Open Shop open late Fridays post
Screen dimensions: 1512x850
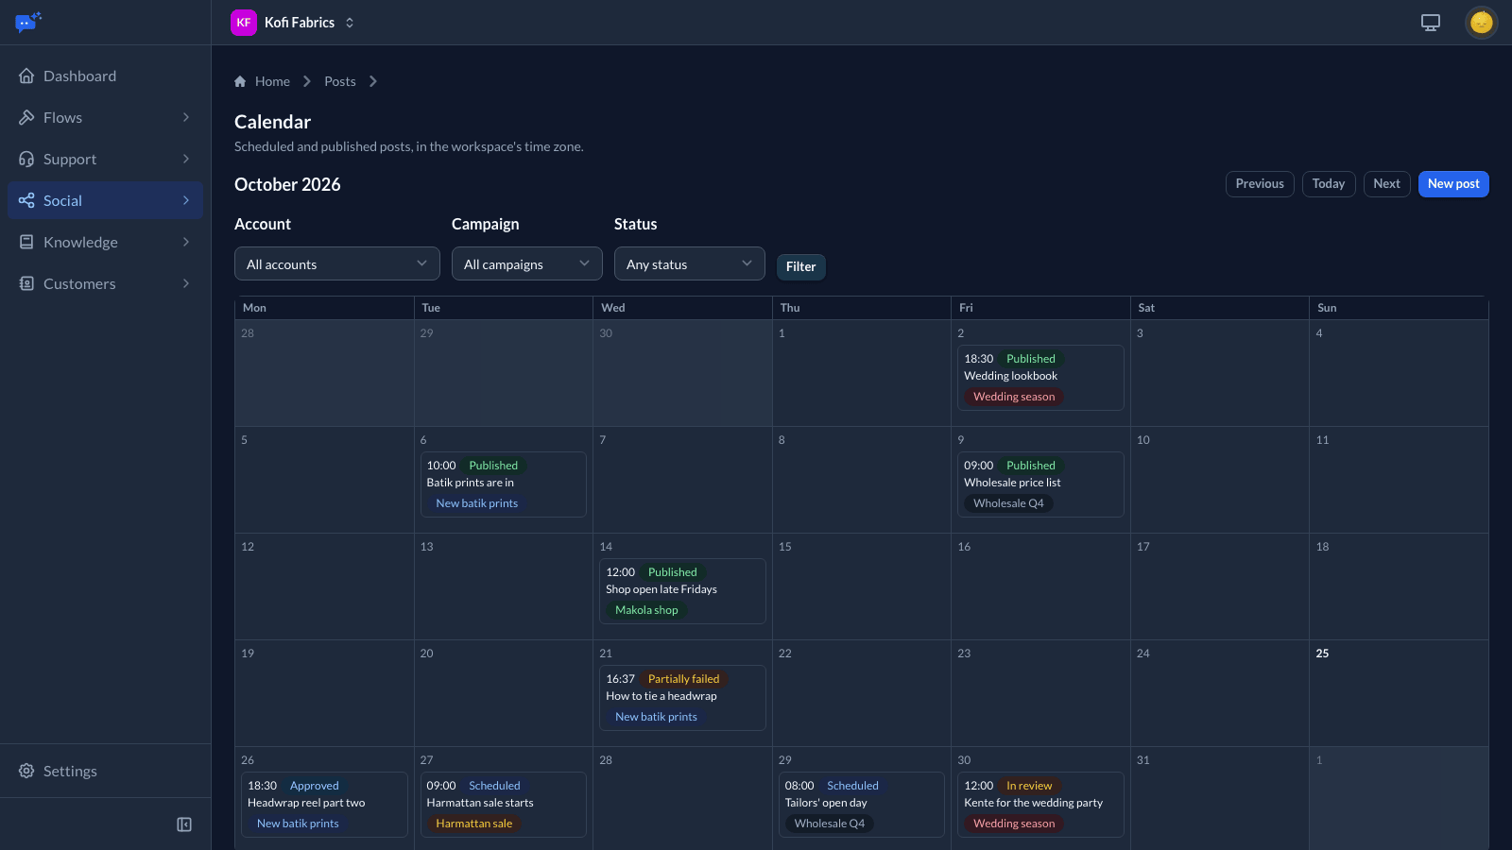pos(682,591)
